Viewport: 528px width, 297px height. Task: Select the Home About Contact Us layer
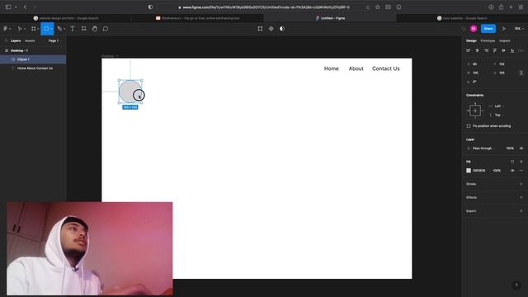pyautogui.click(x=33, y=68)
